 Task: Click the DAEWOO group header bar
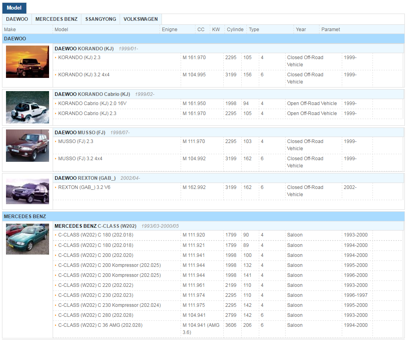click(203, 39)
